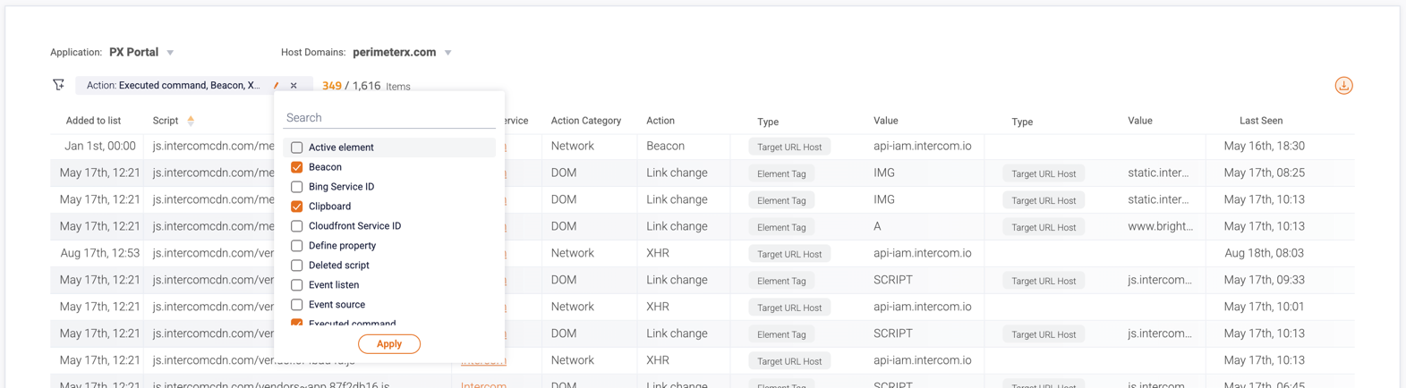Click the Action filter chip label
Image resolution: width=1406 pixels, height=388 pixels.
point(173,86)
